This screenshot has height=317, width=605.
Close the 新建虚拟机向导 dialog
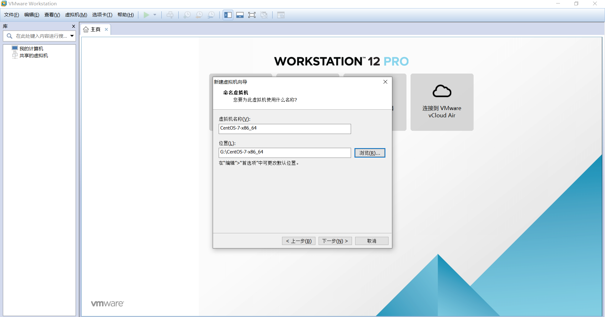pyautogui.click(x=385, y=82)
